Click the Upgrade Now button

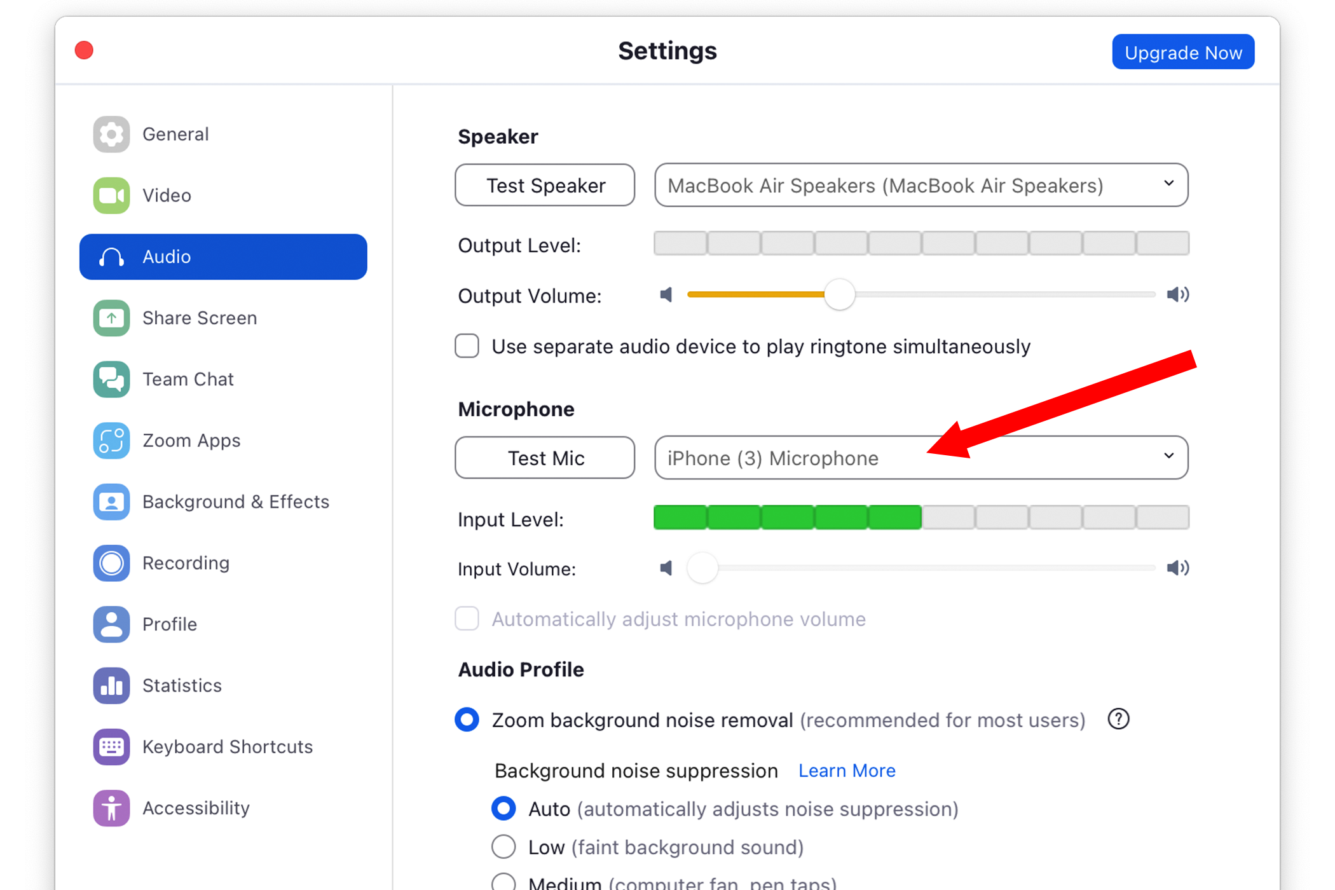pyautogui.click(x=1183, y=52)
